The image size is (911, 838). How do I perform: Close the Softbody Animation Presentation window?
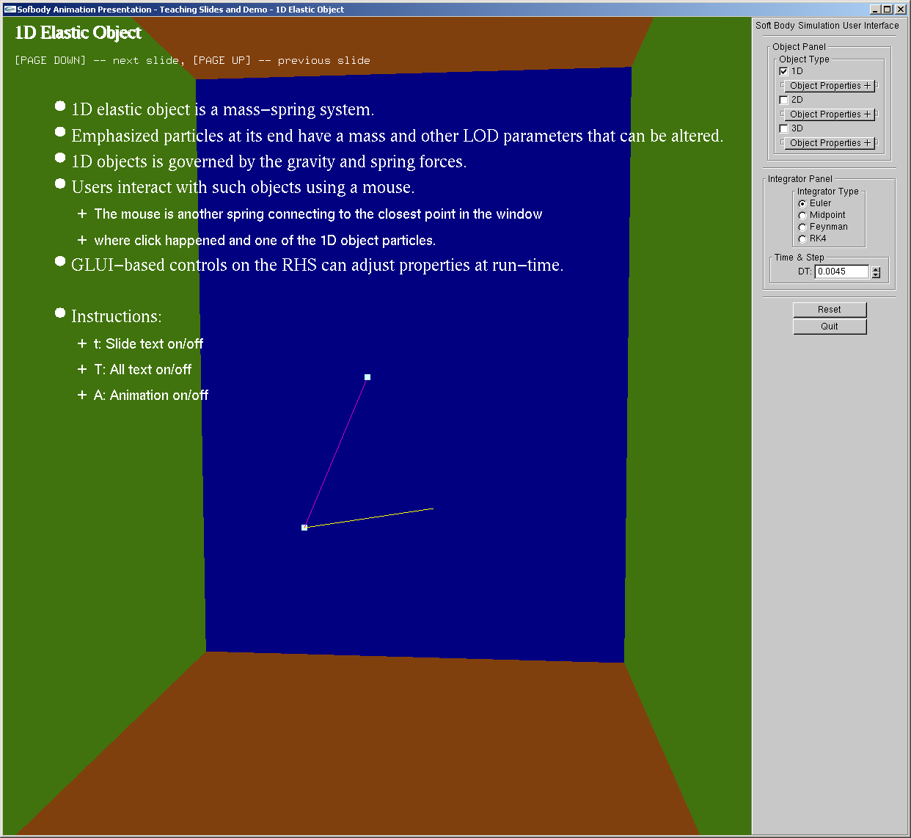900,10
